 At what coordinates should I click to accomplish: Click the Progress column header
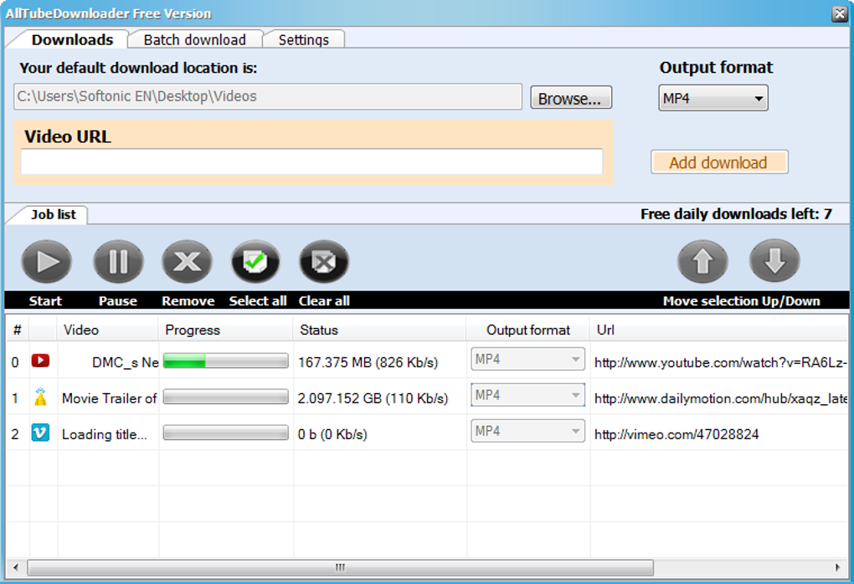[225, 330]
